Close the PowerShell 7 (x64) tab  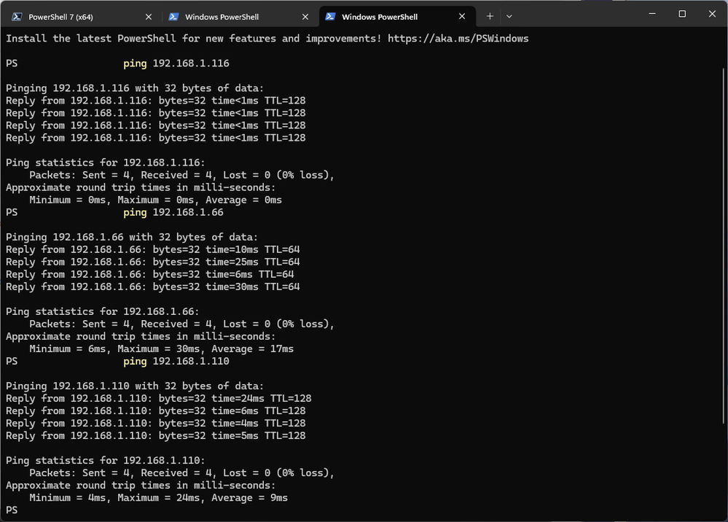149,16
